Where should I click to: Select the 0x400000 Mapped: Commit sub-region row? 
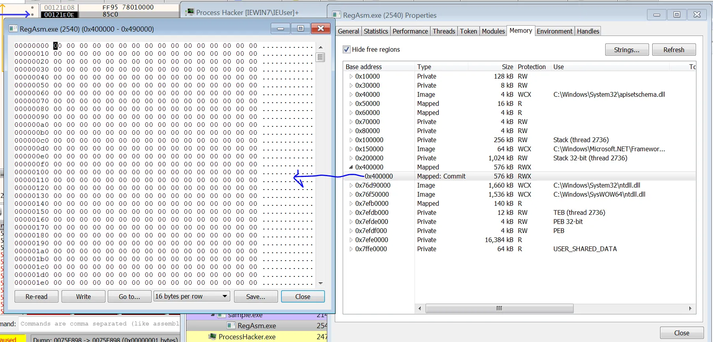point(519,176)
